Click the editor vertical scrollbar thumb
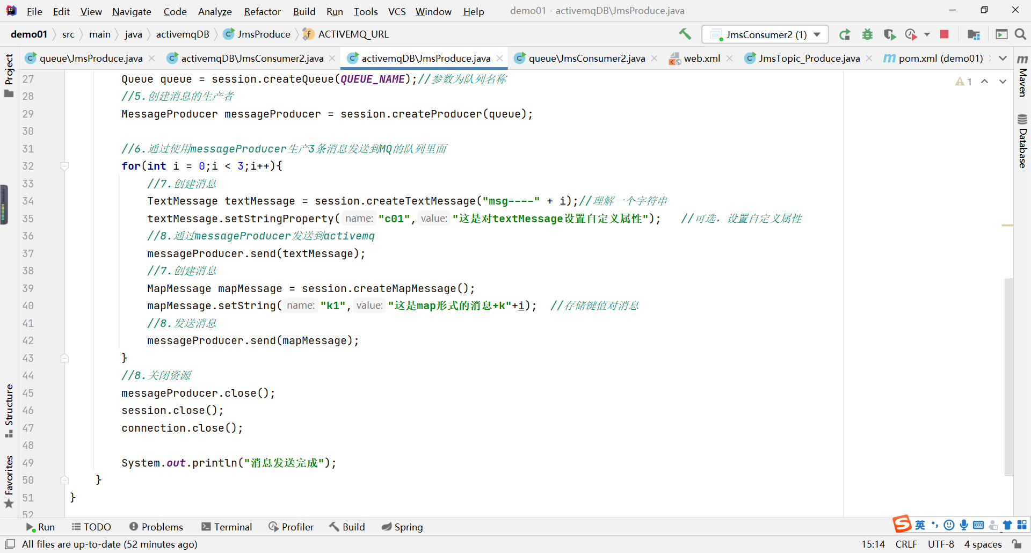Image resolution: width=1031 pixels, height=553 pixels. (1008, 376)
